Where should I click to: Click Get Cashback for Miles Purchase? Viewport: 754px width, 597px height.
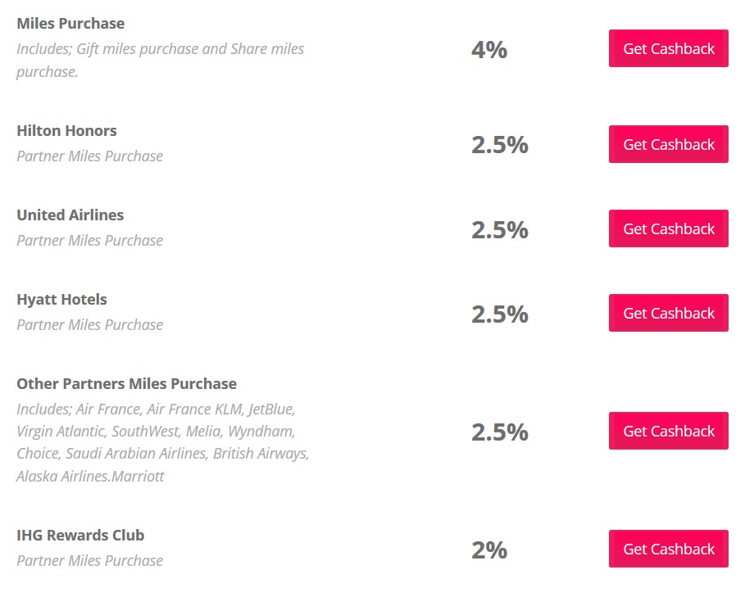click(x=668, y=48)
